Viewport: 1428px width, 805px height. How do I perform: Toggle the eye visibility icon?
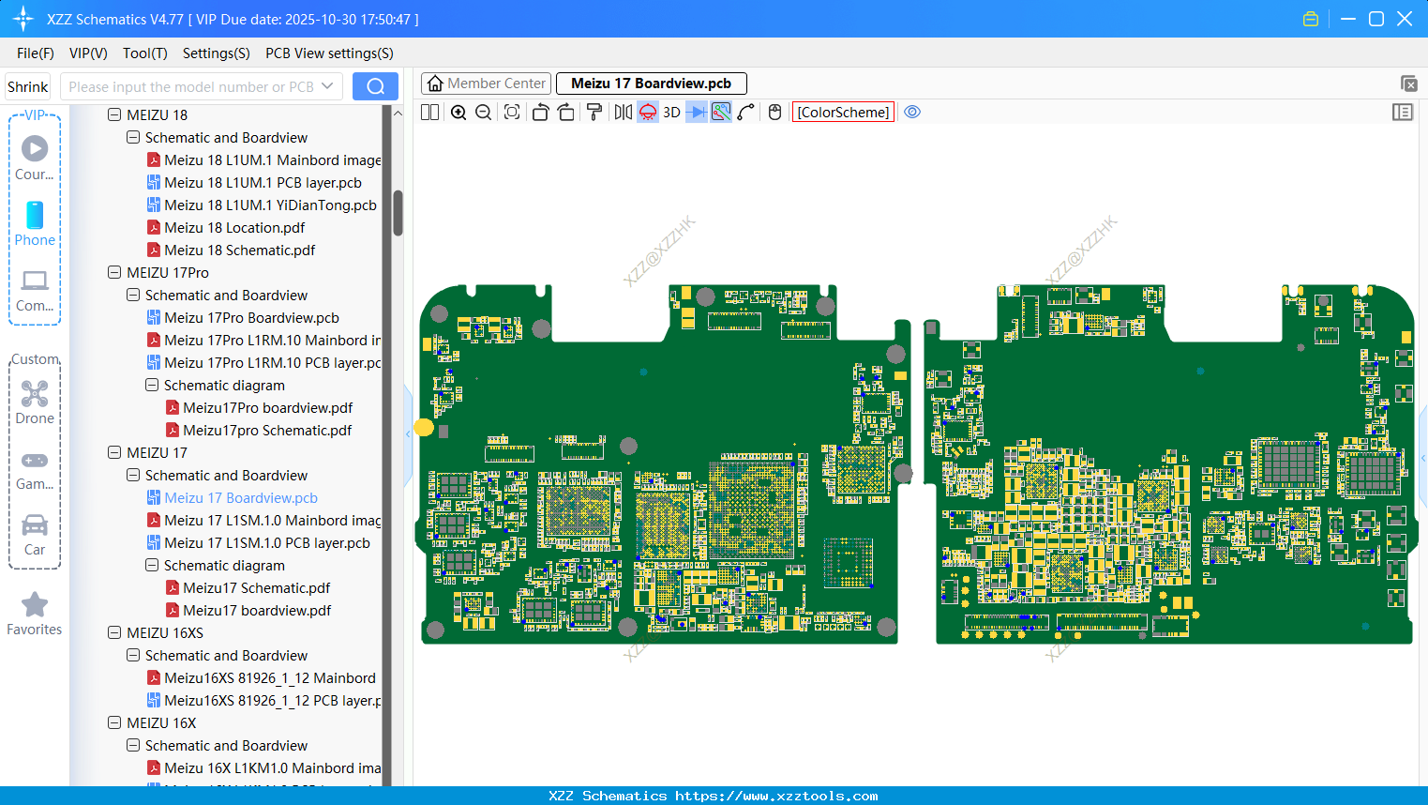coord(912,113)
